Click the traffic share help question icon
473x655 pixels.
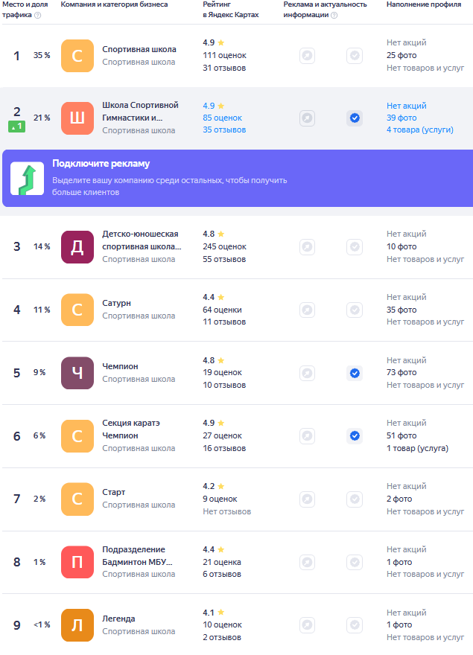38,15
